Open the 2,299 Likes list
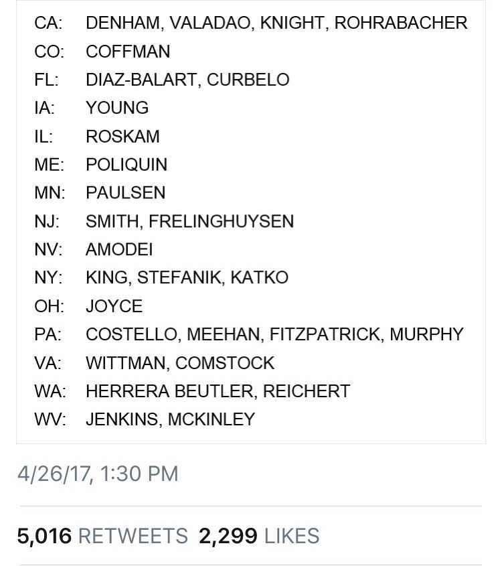 click(258, 536)
